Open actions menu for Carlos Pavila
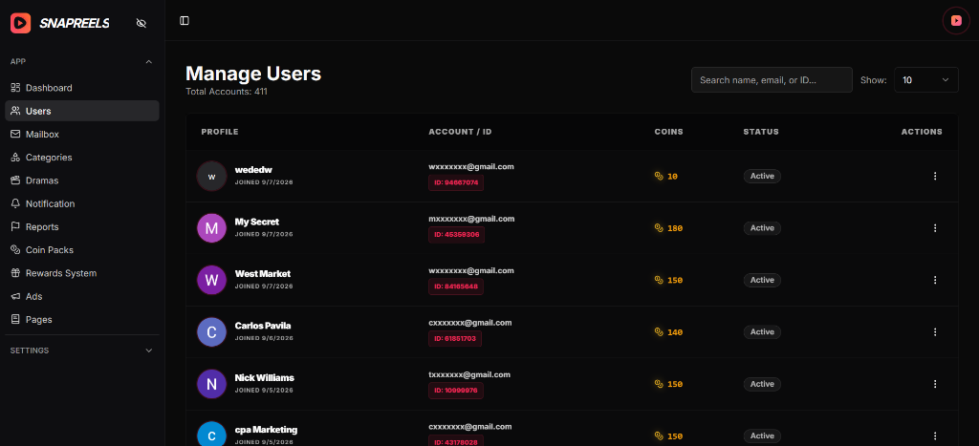 tap(935, 331)
